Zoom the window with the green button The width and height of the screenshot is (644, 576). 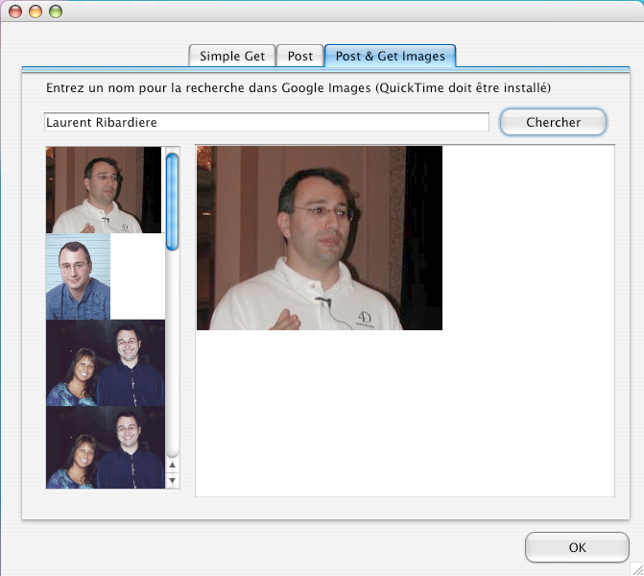[x=56, y=12]
